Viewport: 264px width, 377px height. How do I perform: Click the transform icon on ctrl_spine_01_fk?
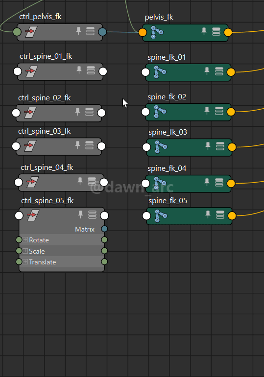click(32, 71)
